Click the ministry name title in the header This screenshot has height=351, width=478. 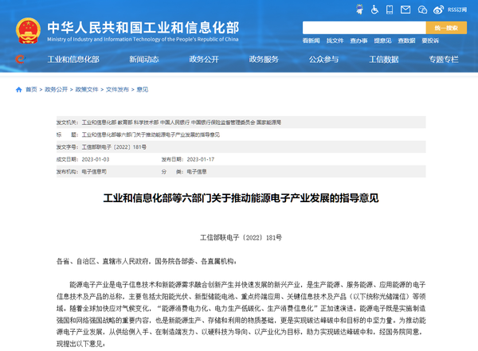[x=143, y=28]
